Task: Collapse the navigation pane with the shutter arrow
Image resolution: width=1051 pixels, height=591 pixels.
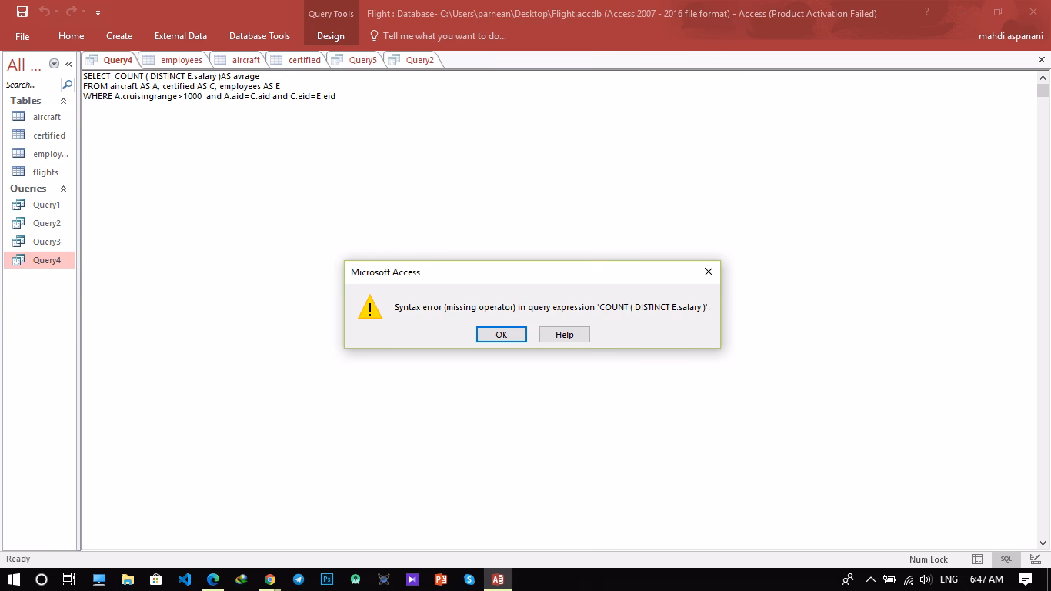Action: (x=70, y=65)
